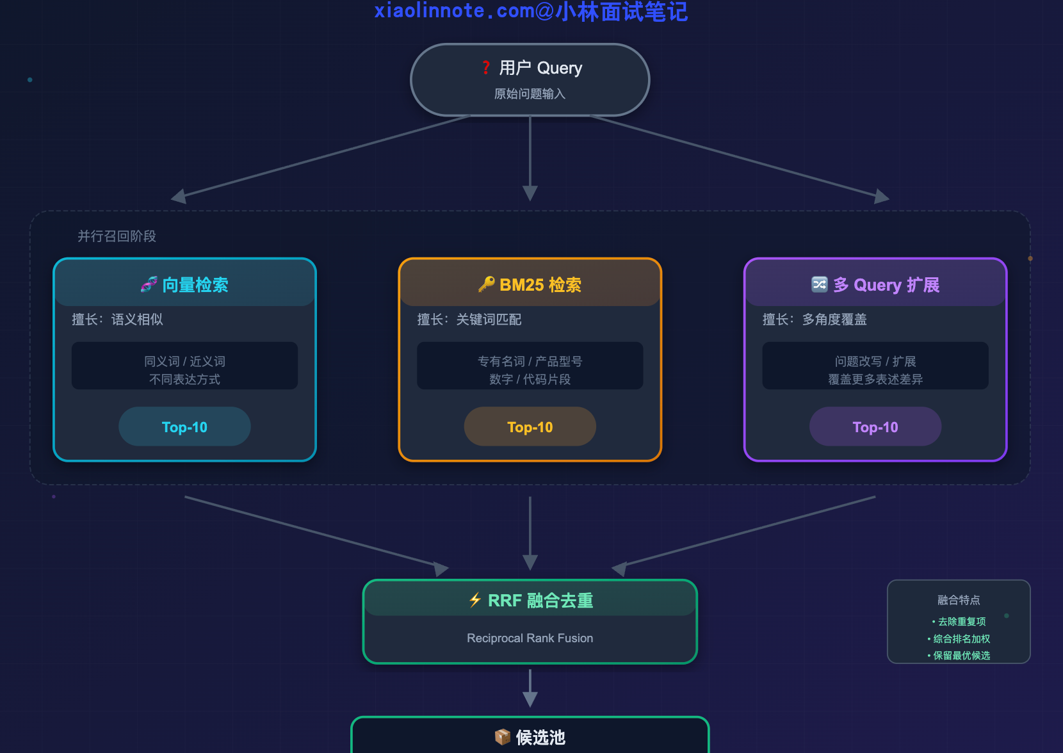Viewport: 1063px width, 753px height.
Task: Click the red question mark icon
Action: (486, 68)
